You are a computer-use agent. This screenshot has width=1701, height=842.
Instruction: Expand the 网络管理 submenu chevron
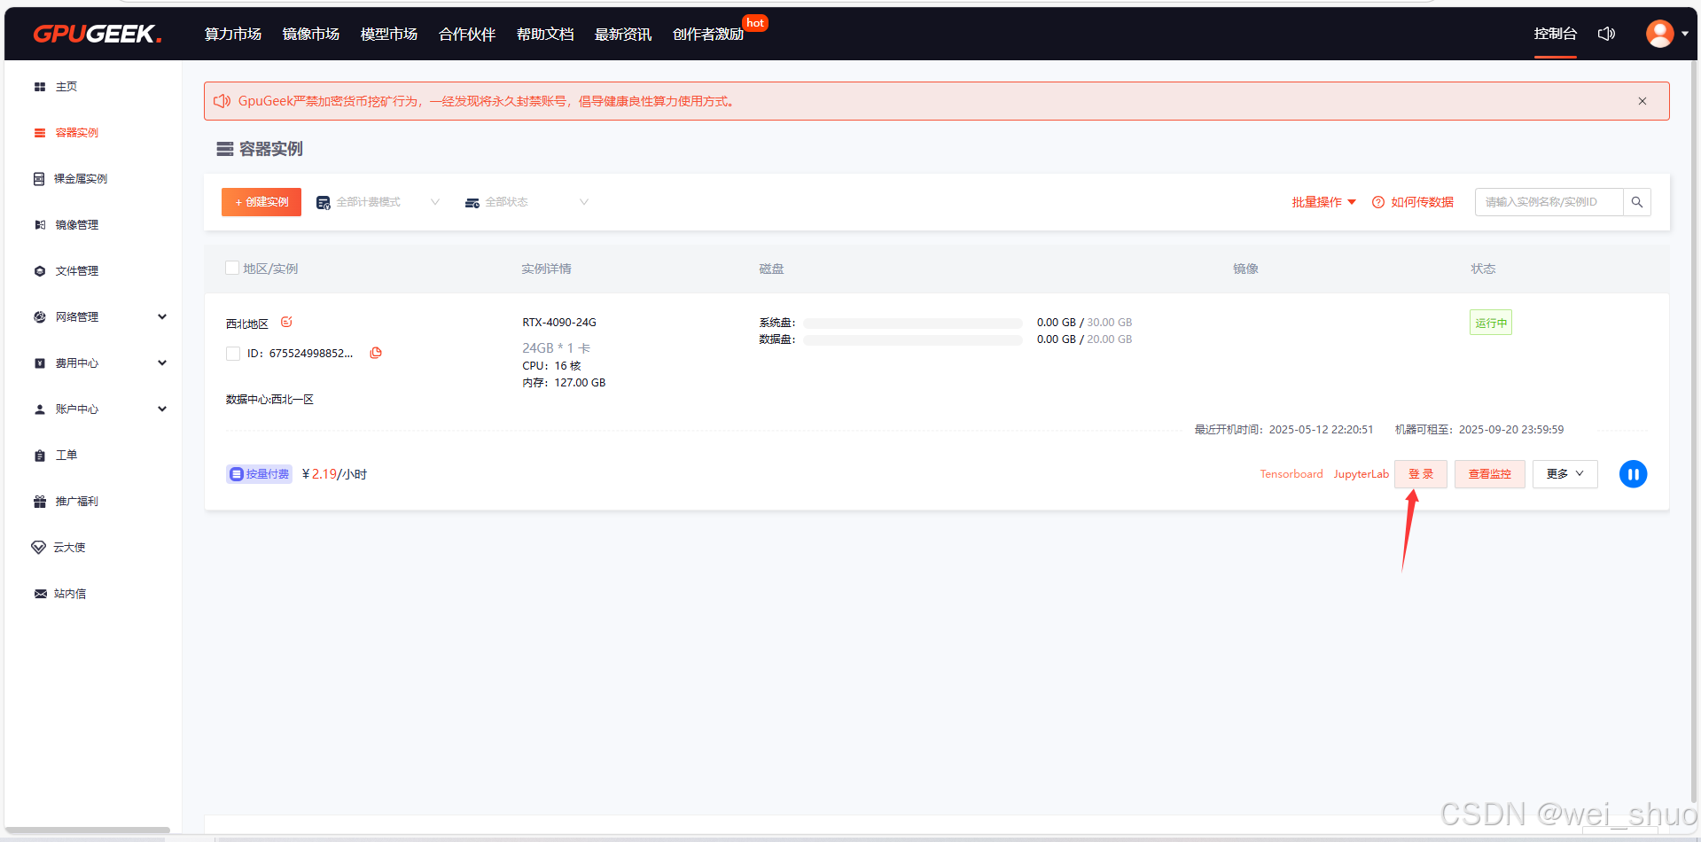click(162, 317)
